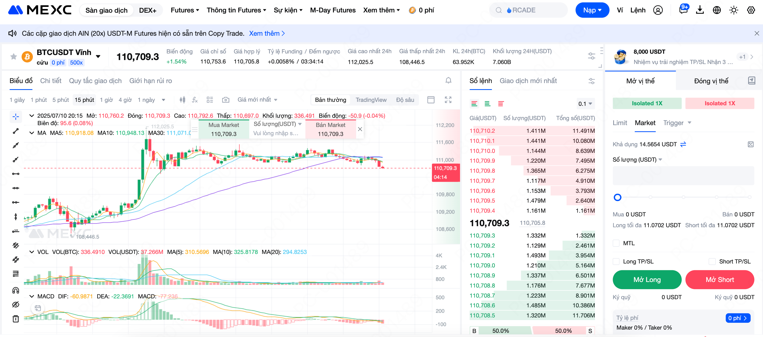Screen dimensions: 763x337
Task: Show order book with both sides view
Action: (474, 104)
